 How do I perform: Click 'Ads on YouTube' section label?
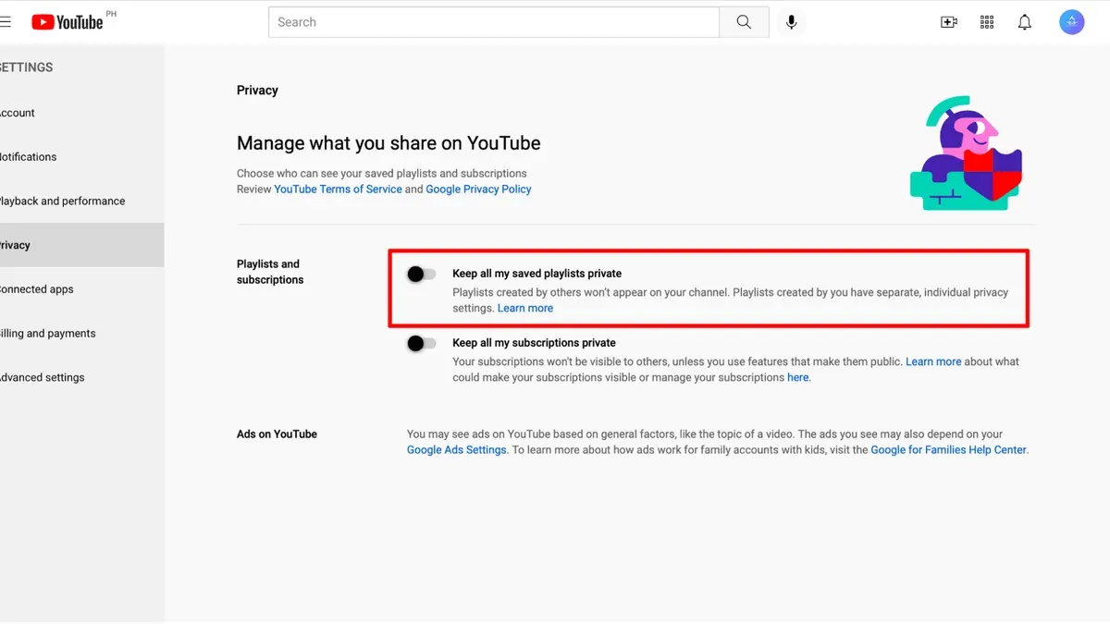click(x=277, y=434)
